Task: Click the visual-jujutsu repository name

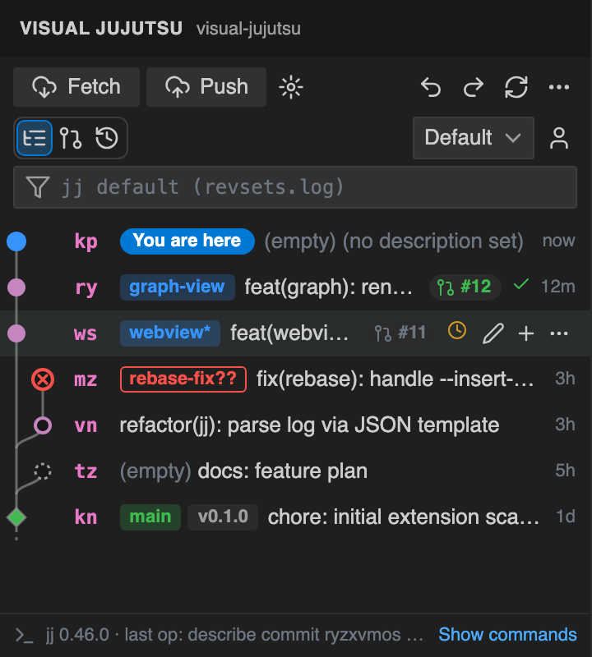Action: tap(248, 30)
